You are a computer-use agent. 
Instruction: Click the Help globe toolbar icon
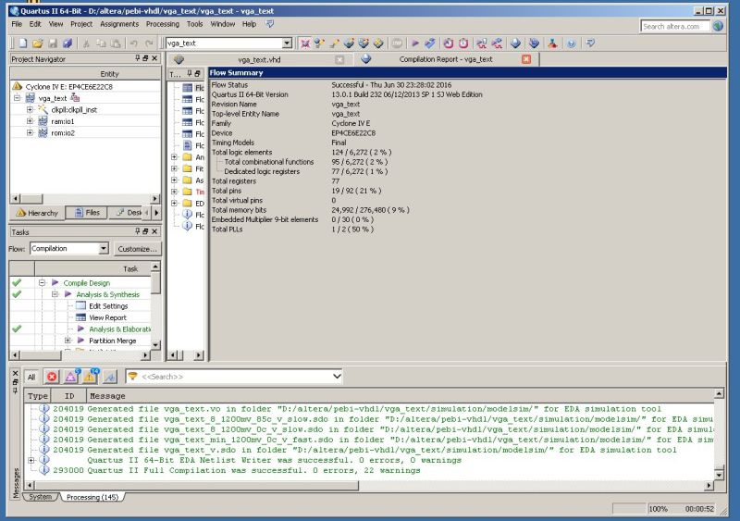[x=571, y=43]
